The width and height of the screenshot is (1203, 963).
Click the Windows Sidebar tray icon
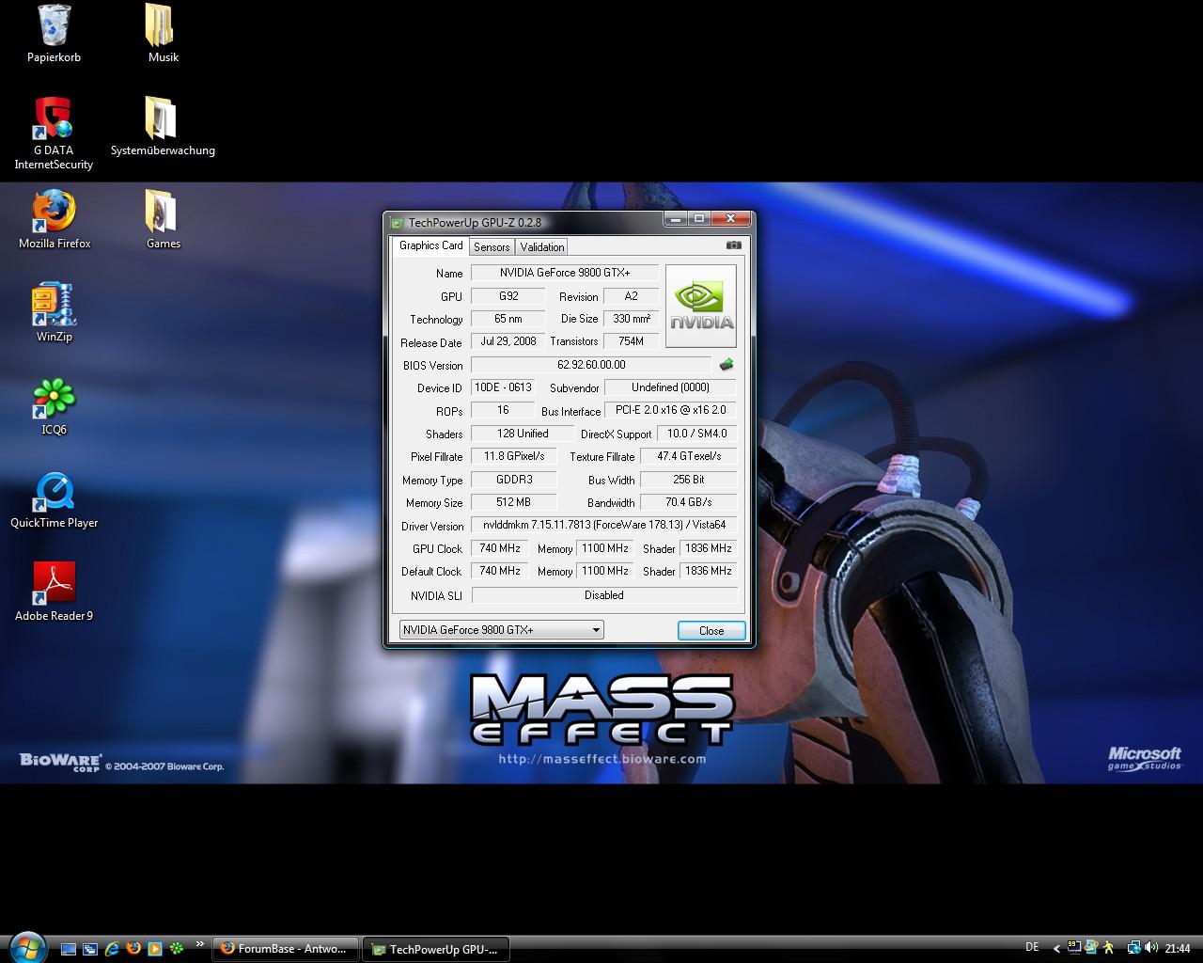pyautogui.click(x=1091, y=948)
